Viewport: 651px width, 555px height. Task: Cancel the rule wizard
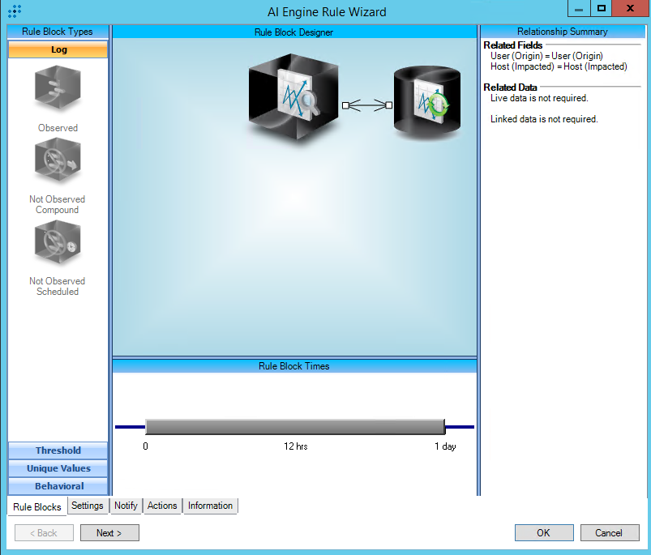point(609,532)
